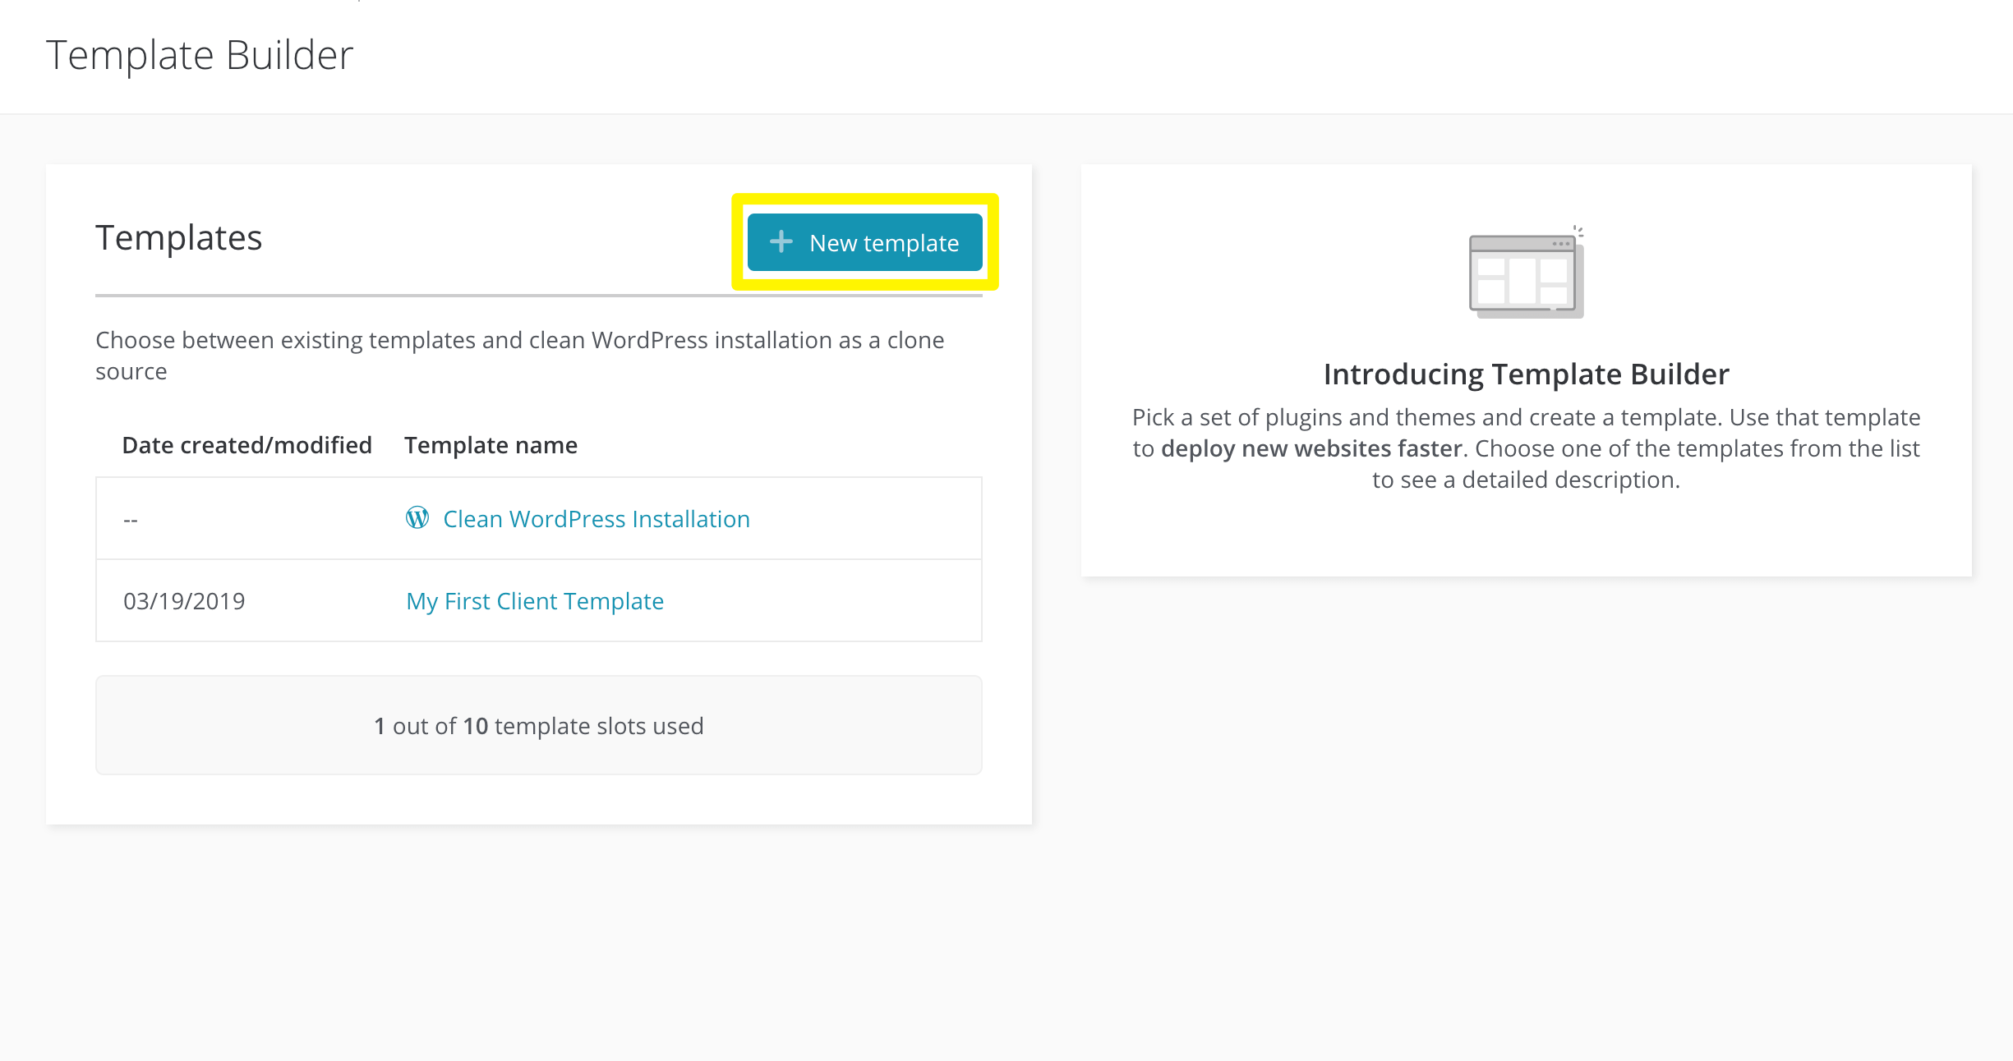
Task: Click the Template Builder illustration icon
Action: (x=1527, y=273)
